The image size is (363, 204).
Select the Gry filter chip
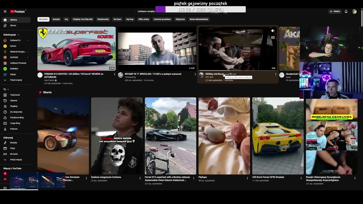coord(66,19)
